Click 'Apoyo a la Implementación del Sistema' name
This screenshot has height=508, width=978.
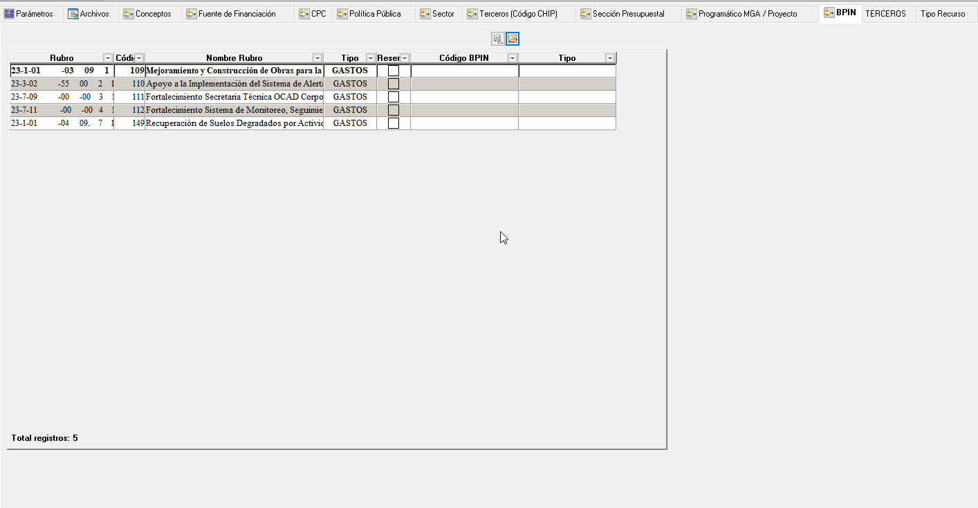[x=234, y=84]
